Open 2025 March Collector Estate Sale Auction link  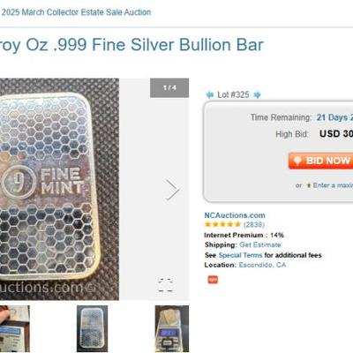click(76, 12)
